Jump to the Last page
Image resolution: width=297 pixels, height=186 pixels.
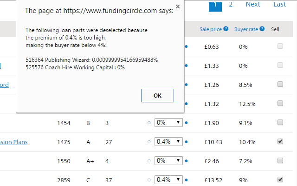point(279,5)
